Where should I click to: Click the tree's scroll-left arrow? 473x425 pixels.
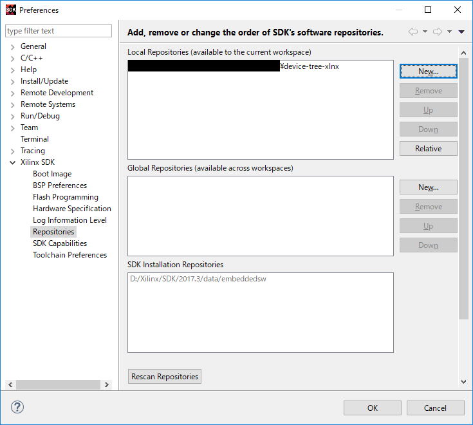coord(10,384)
